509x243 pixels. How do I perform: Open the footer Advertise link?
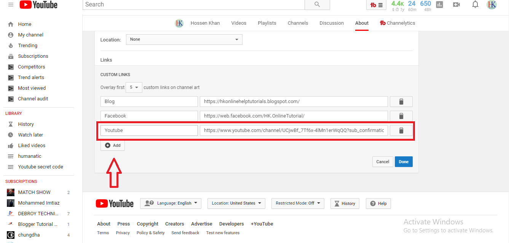point(202,224)
